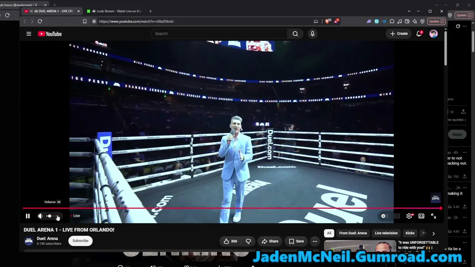Image resolution: width=475 pixels, height=267 pixels.
Task: Select the Kicks filter chip
Action: (410, 233)
